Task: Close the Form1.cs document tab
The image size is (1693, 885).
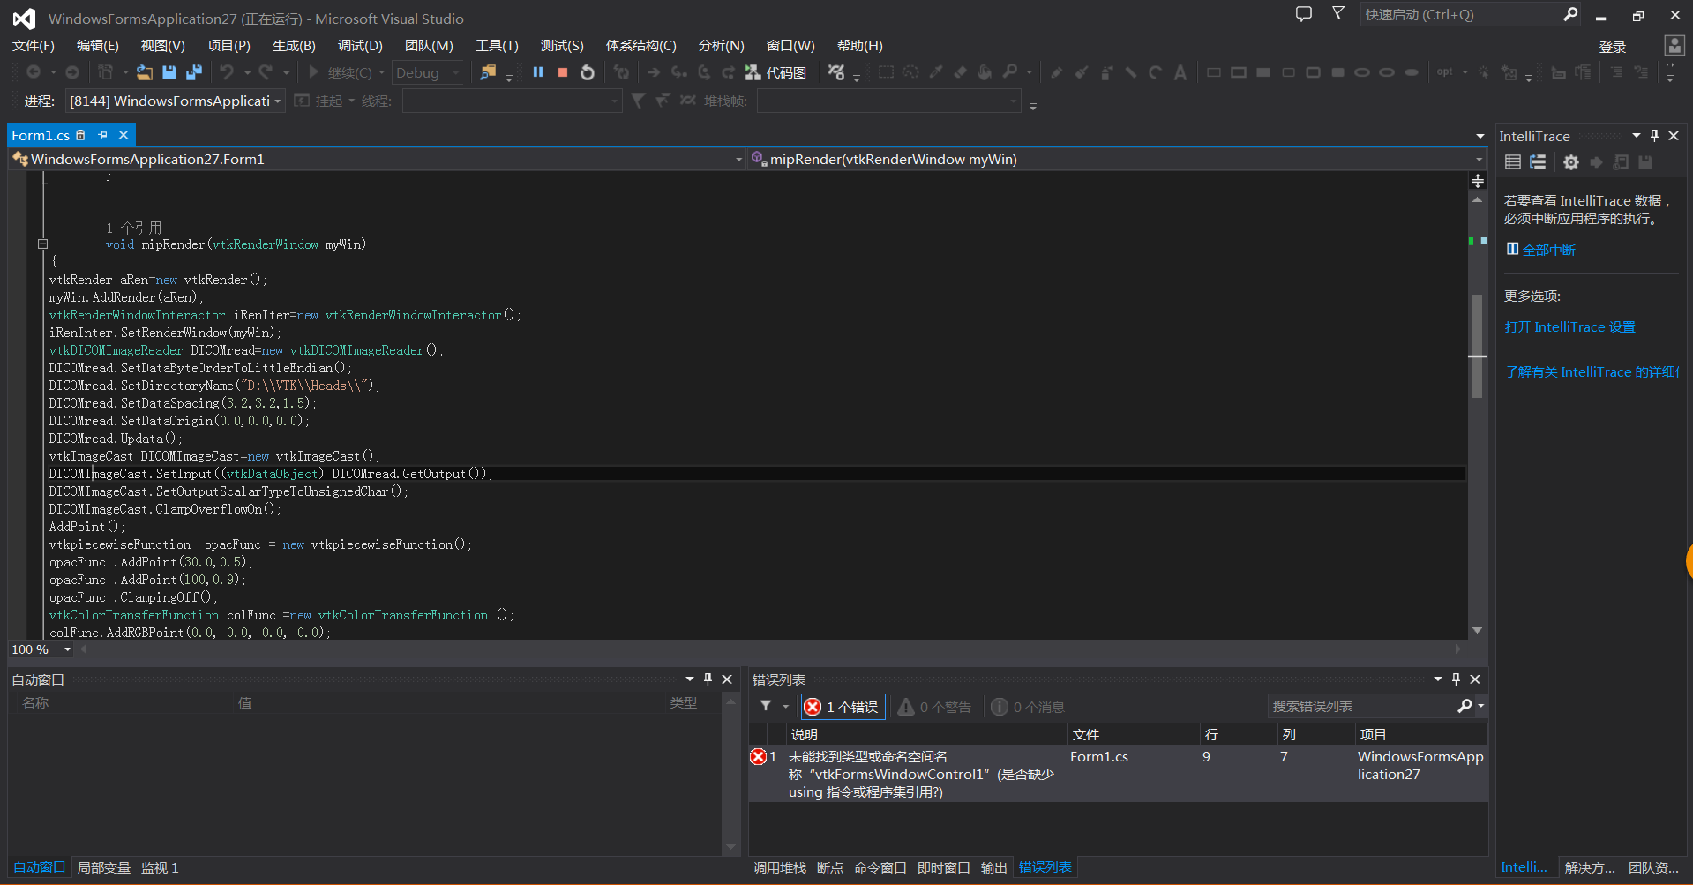Action: [x=124, y=135]
